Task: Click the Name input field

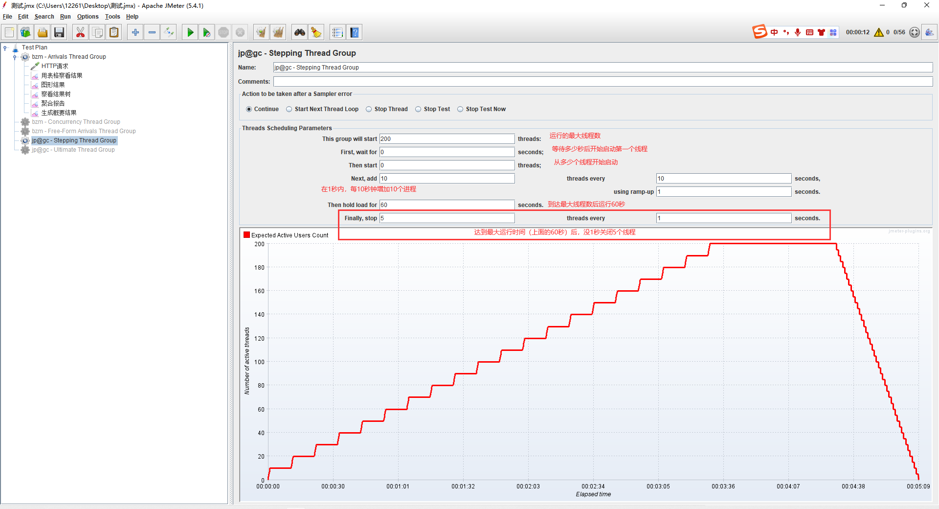Action: [x=603, y=68]
